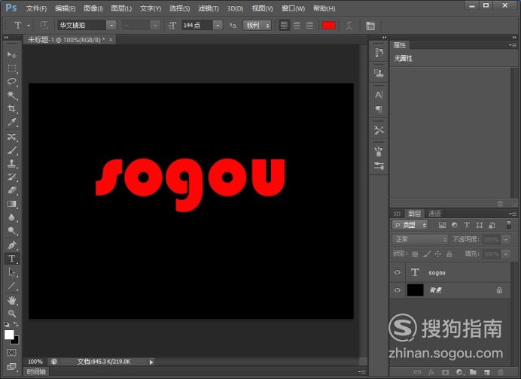This screenshot has width=521, height=379.
Task: Switch to the 通道 channels tab
Action: pos(434,214)
